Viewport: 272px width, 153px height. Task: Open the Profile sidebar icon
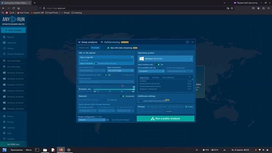(4, 116)
